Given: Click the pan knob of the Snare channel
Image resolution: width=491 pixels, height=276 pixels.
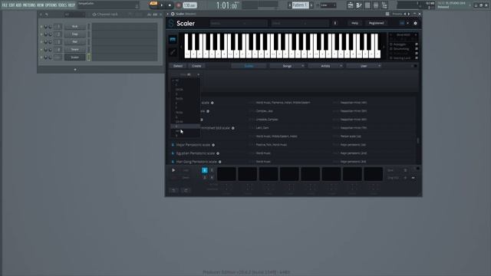Looking at the screenshot, I should click(46, 49).
